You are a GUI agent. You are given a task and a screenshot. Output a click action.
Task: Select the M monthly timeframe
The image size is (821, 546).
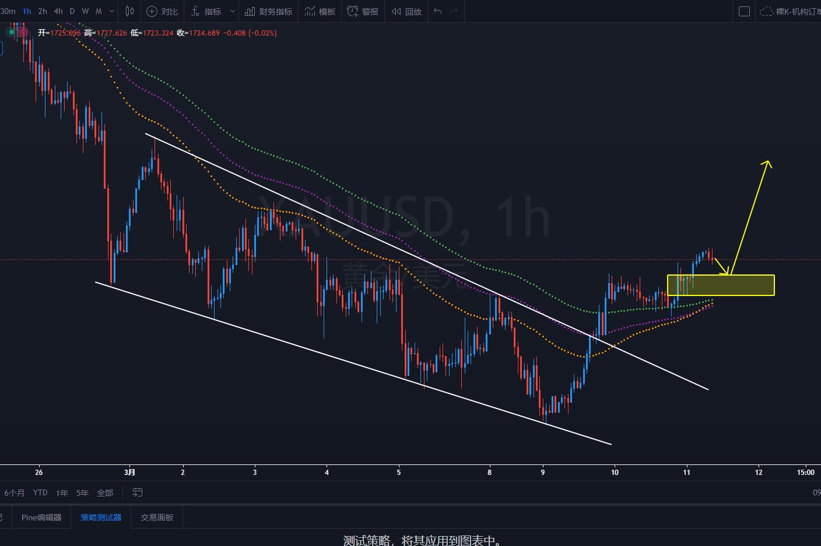(x=99, y=11)
